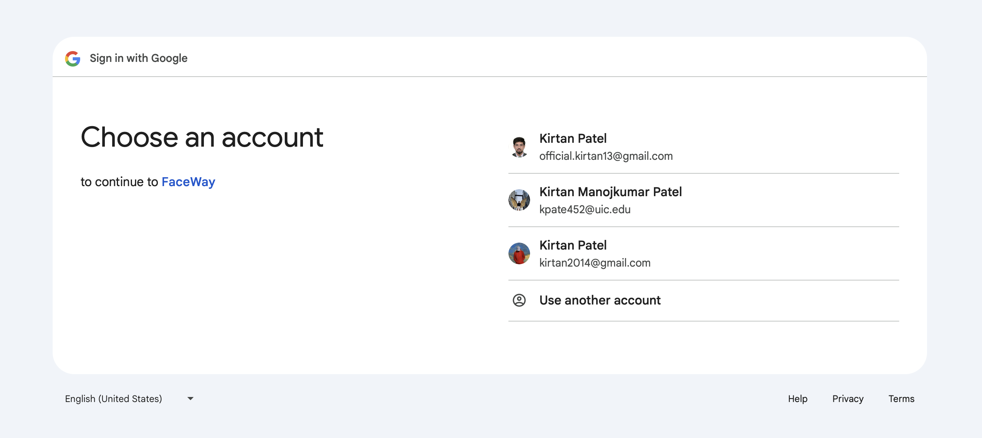Open the language dropdown arrow
This screenshot has width=982, height=438.
point(190,399)
